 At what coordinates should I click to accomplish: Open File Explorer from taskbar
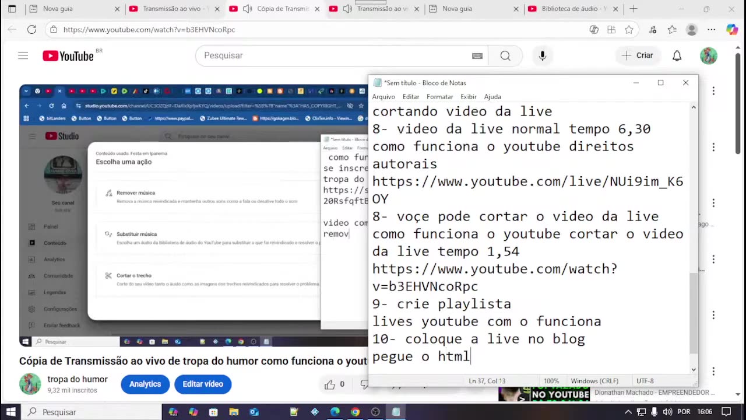point(234,412)
